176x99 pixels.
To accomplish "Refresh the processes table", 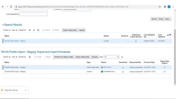I will (x=122, y=57).
